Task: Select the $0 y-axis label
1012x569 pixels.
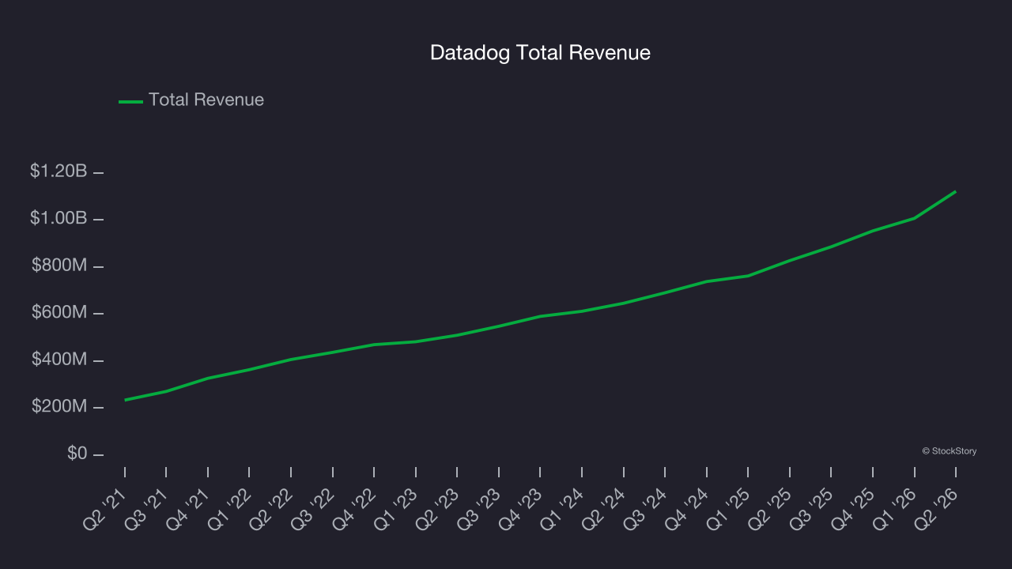Action: (76, 454)
